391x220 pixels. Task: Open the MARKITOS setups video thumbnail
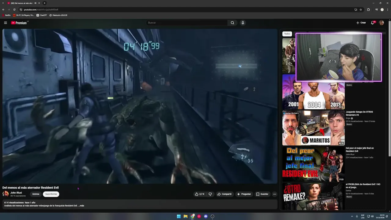point(313,128)
